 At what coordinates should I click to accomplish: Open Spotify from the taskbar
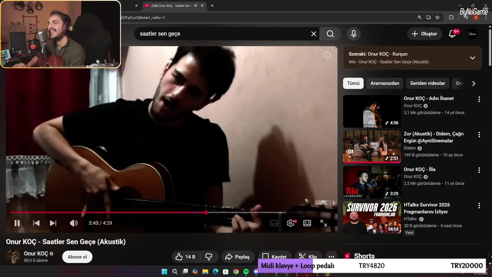coord(246,272)
